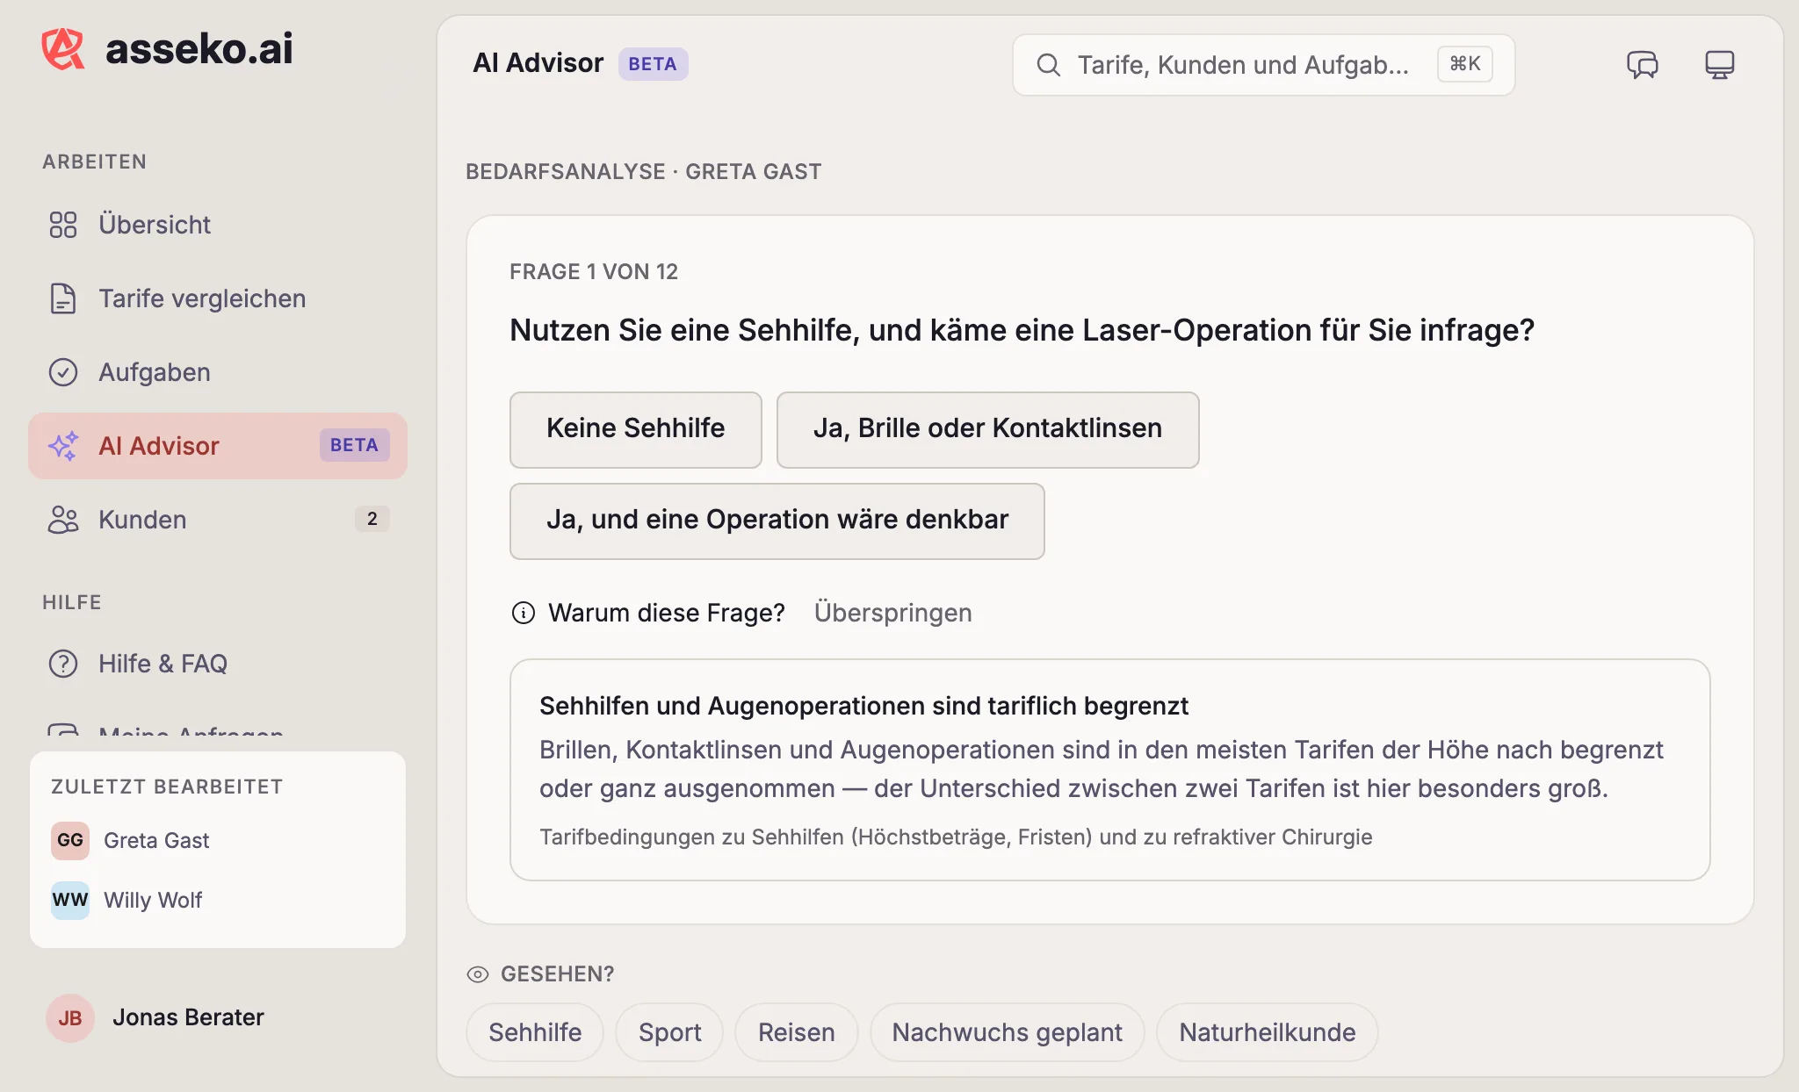
Task: Click the Hilfe & FAQ question mark icon
Action: [x=63, y=664]
